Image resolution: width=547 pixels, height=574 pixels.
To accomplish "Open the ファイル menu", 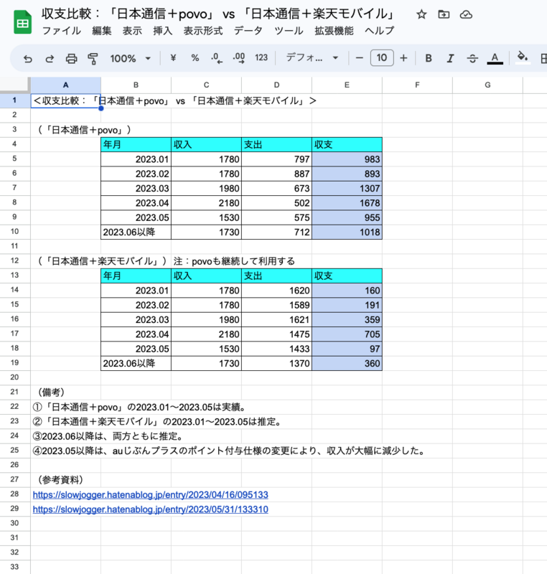I will point(61,31).
